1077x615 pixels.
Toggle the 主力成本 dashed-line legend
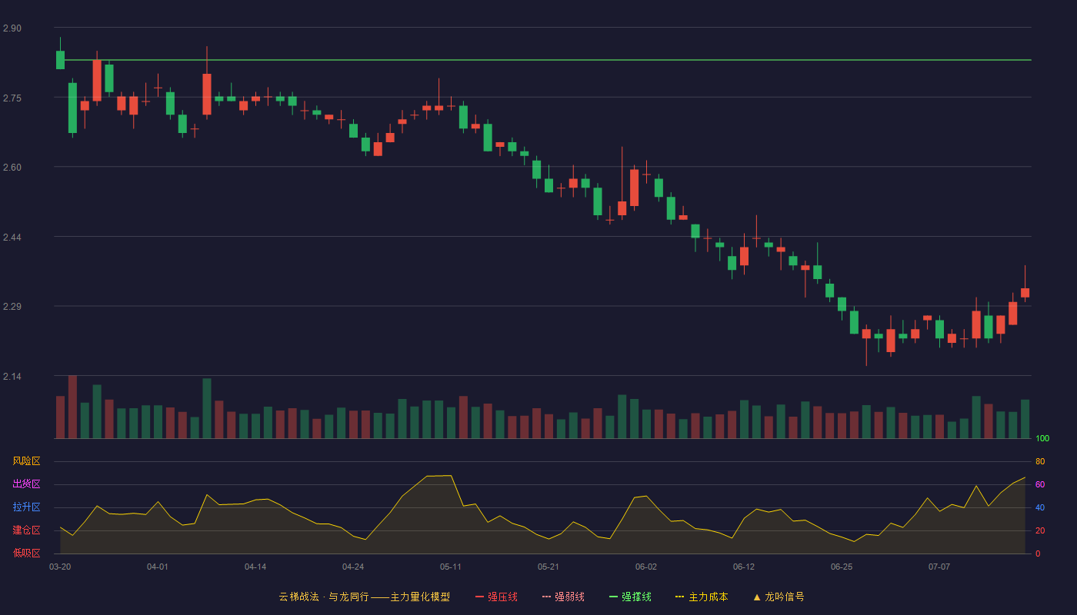[x=702, y=597]
